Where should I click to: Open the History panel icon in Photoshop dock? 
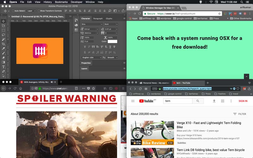[x=76, y=20]
